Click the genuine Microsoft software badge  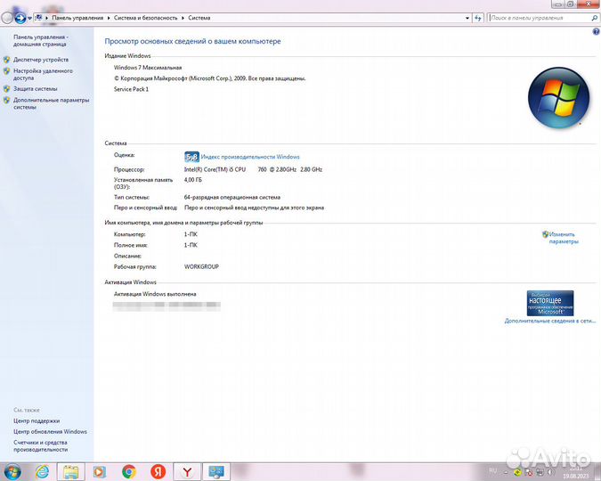pyautogui.click(x=550, y=303)
